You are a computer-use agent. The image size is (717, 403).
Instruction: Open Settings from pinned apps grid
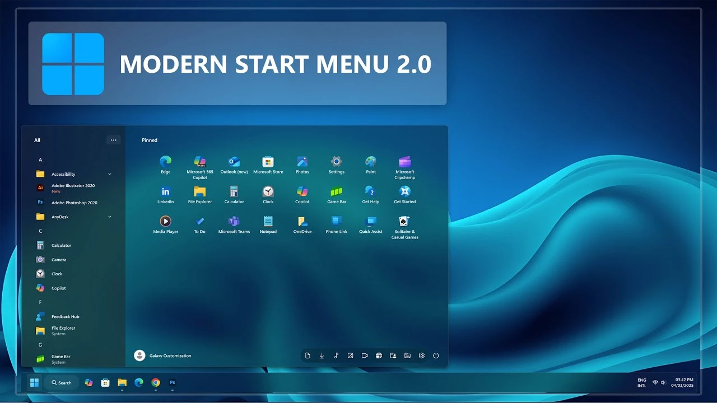tap(337, 165)
